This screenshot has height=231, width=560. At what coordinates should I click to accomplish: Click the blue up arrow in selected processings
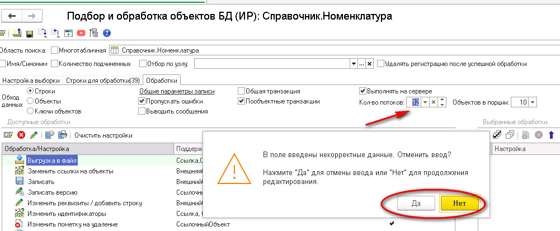click(551, 135)
